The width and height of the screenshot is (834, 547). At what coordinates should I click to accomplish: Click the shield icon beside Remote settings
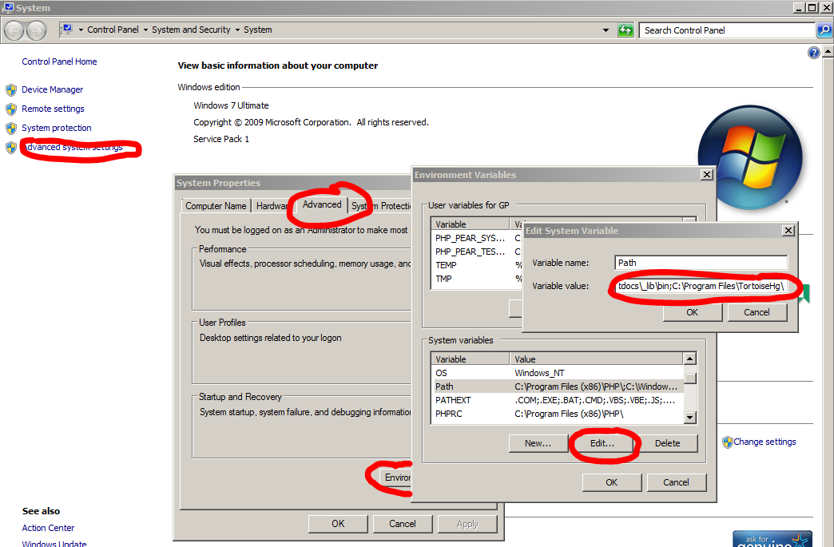coord(11,109)
